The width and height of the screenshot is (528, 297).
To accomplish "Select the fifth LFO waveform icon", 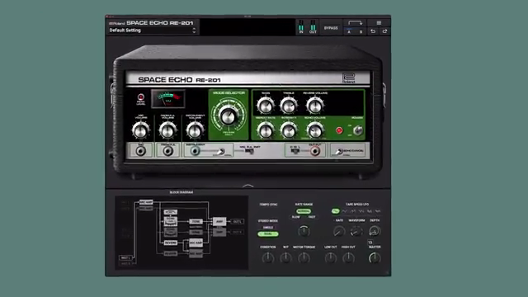I will [370, 211].
